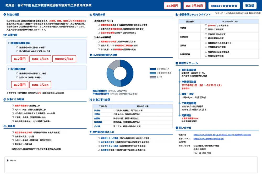
Task: Click the 天井材 table row label
Action: (x=97, y=111)
